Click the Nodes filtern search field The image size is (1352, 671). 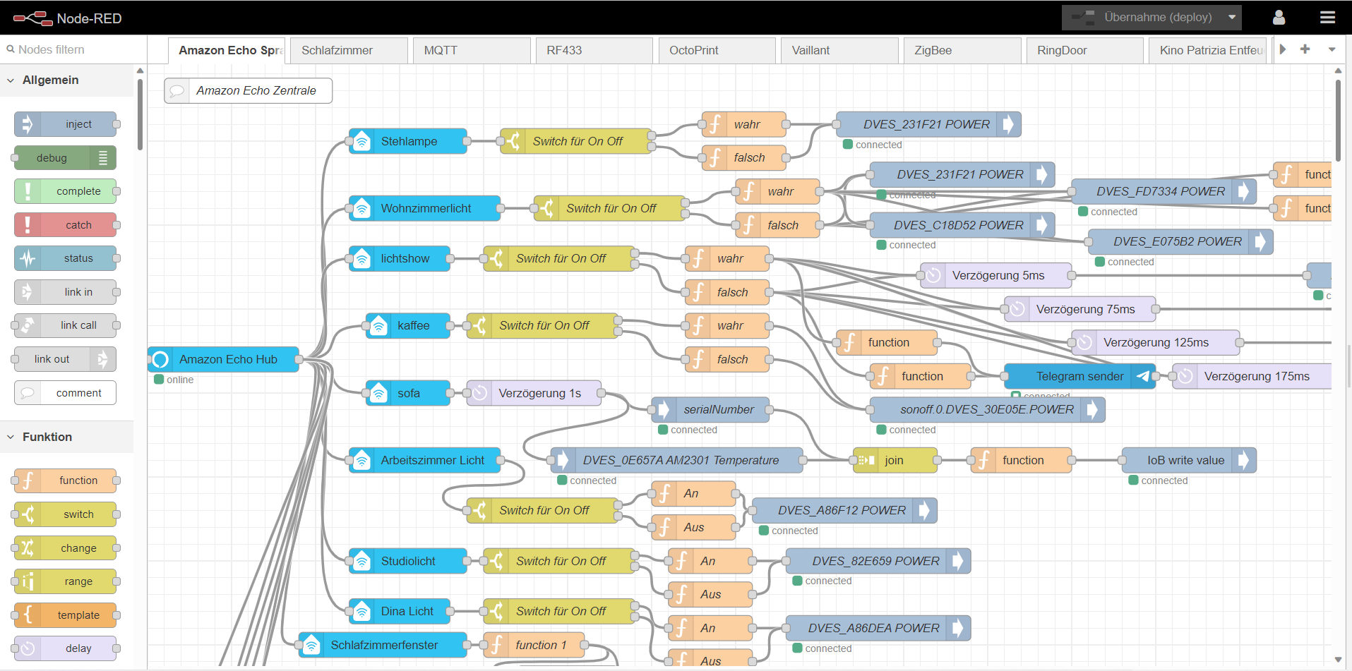[73, 49]
